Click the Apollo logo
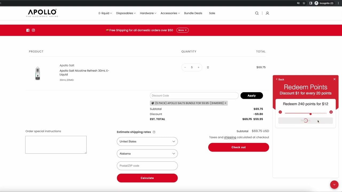This screenshot has width=342, height=192. click(42, 13)
